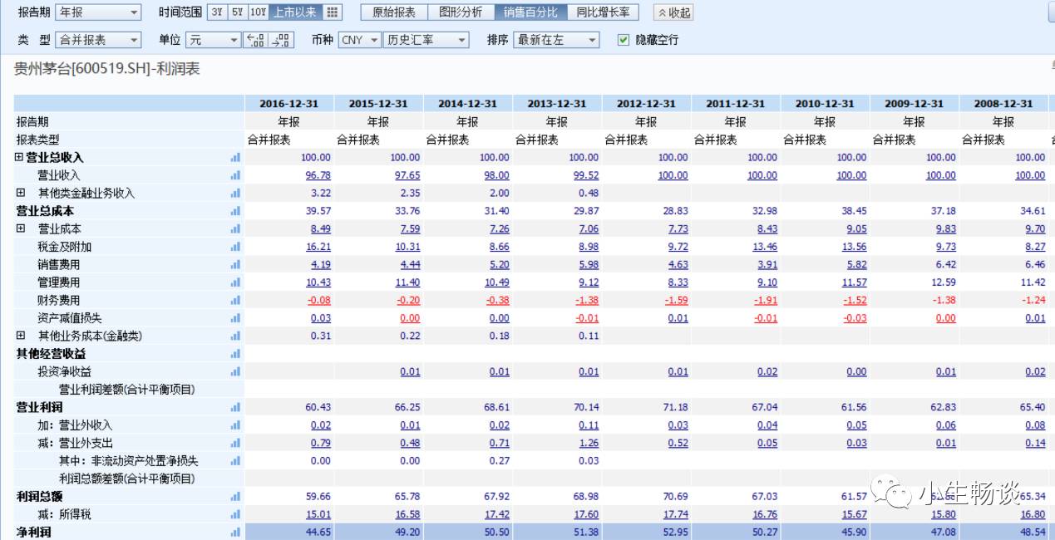Open 2012 所得税 value 17.74 link
1055x540 pixels.
coord(676,515)
